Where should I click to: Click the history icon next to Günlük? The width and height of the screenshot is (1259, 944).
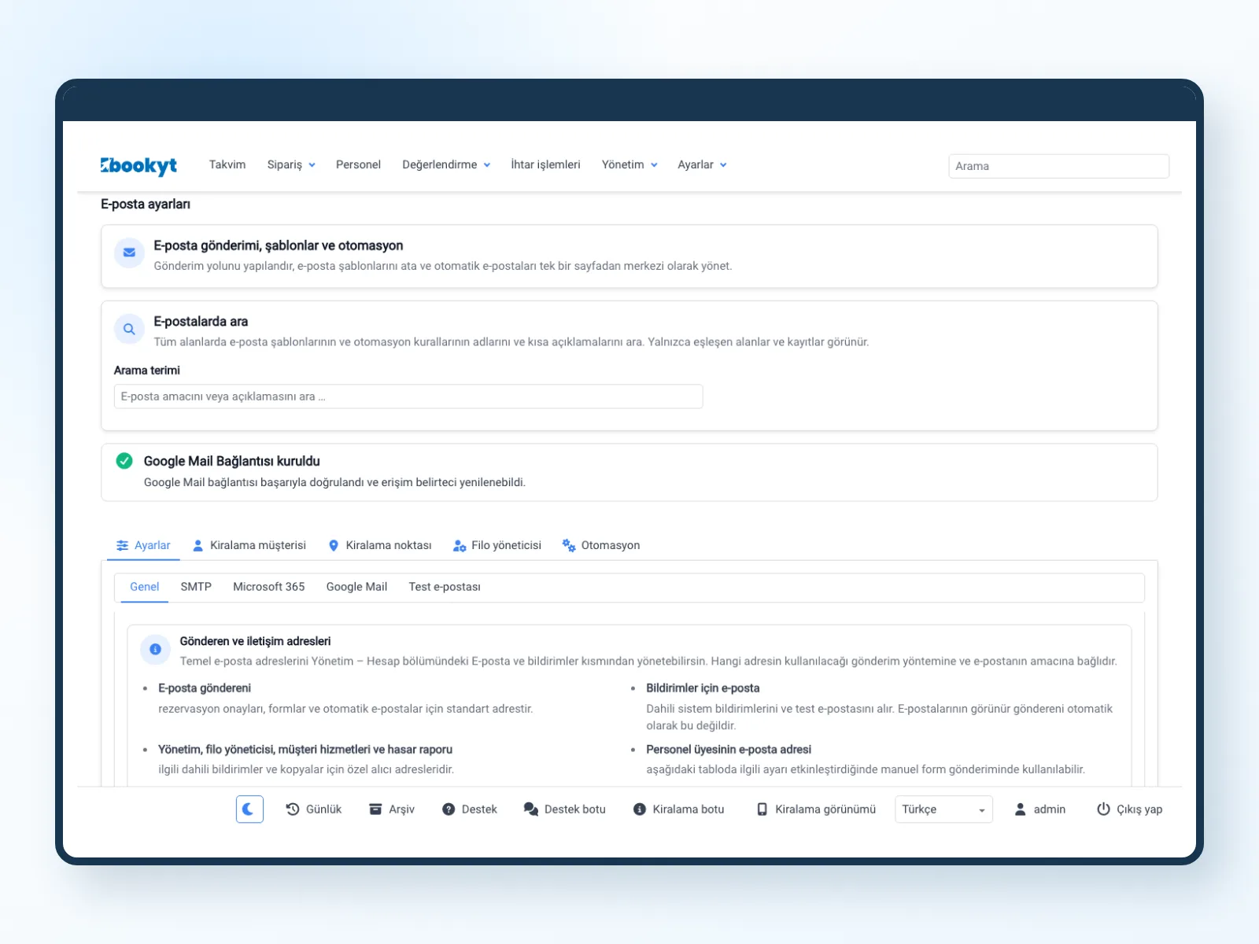293,809
